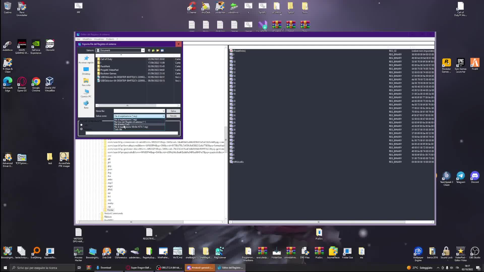Create new folder in export dialog

[158, 50]
